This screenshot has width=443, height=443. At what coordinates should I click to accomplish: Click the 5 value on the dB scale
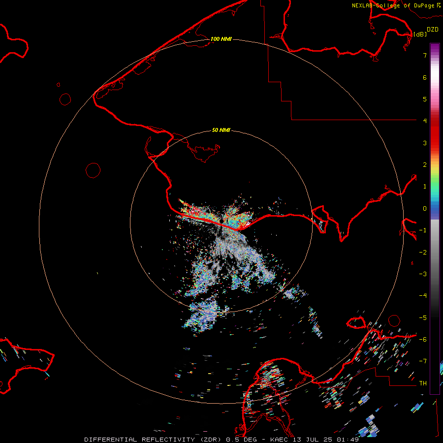click(425, 99)
